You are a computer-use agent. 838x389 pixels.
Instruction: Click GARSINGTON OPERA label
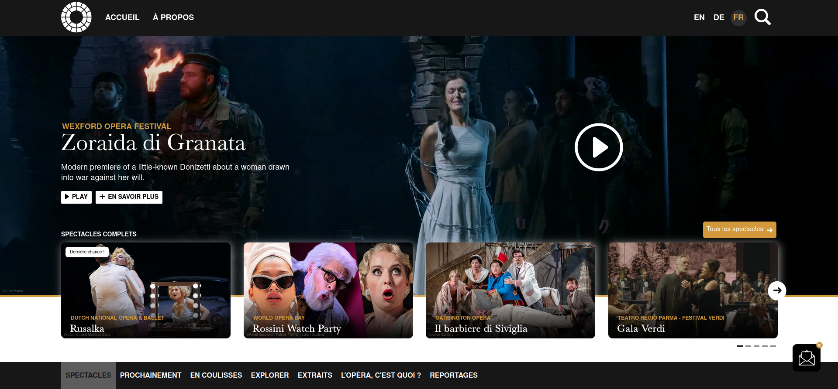click(463, 318)
